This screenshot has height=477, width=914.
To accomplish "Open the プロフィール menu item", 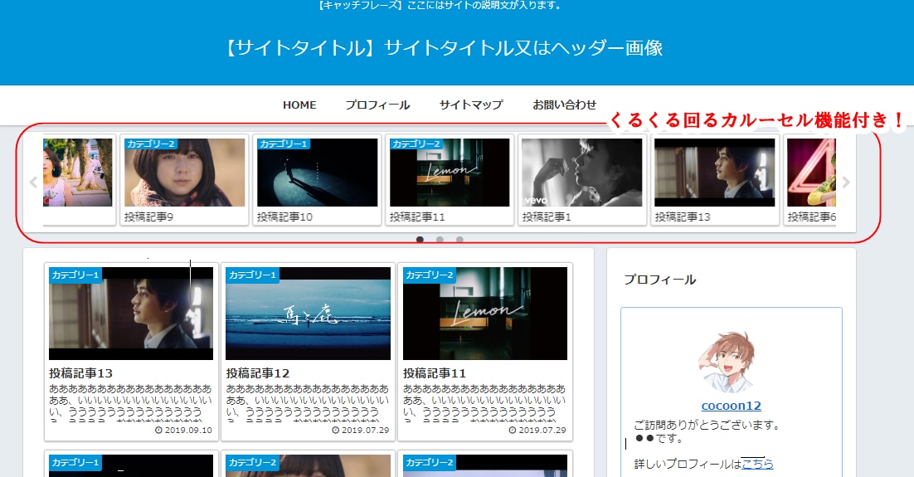I will tap(377, 105).
